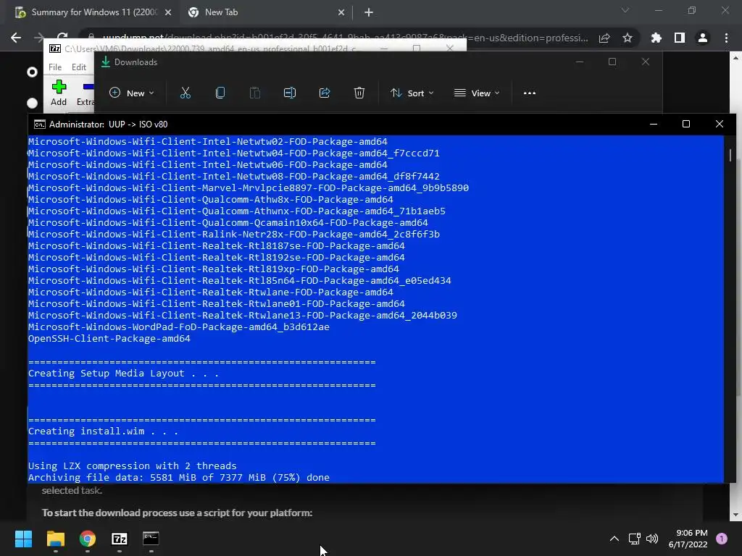Click the 'Creating install.wim' line
The image size is (742, 556).
(x=103, y=431)
